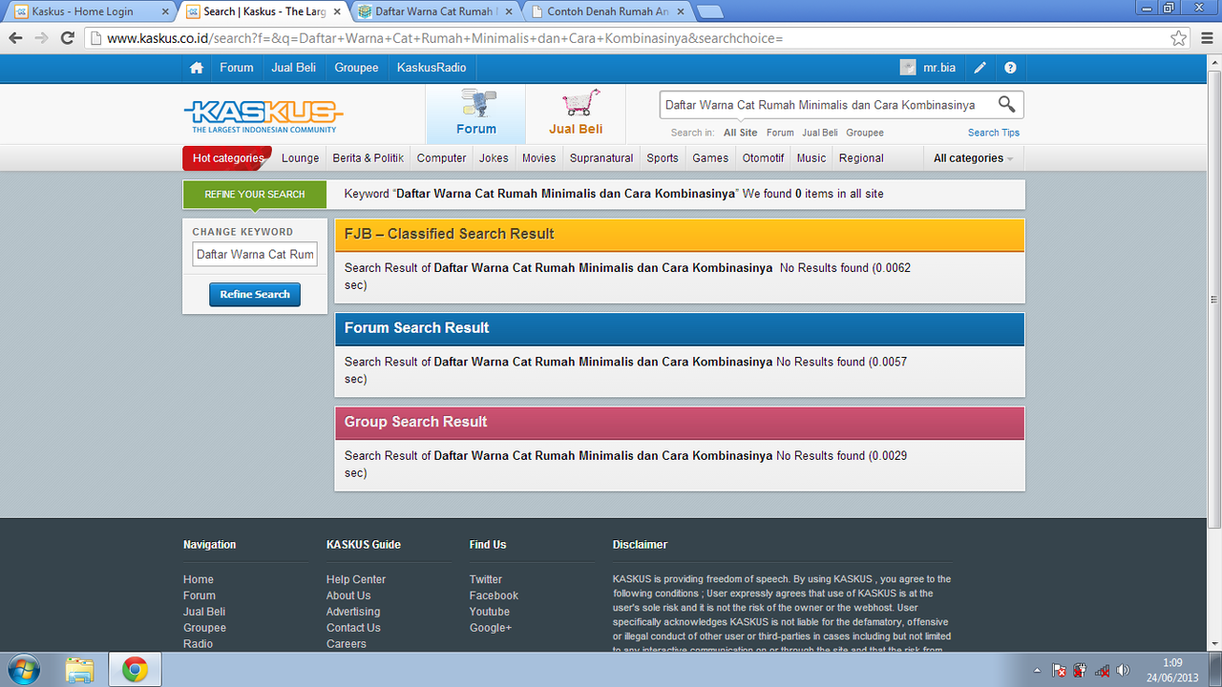The width and height of the screenshot is (1222, 687).
Task: Open the Supranatural category
Action: point(601,158)
